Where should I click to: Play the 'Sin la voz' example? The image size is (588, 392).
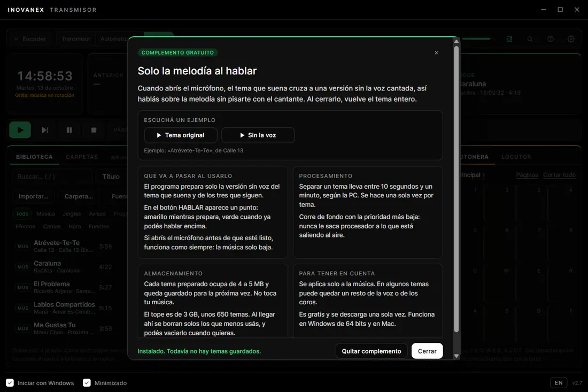tap(258, 135)
